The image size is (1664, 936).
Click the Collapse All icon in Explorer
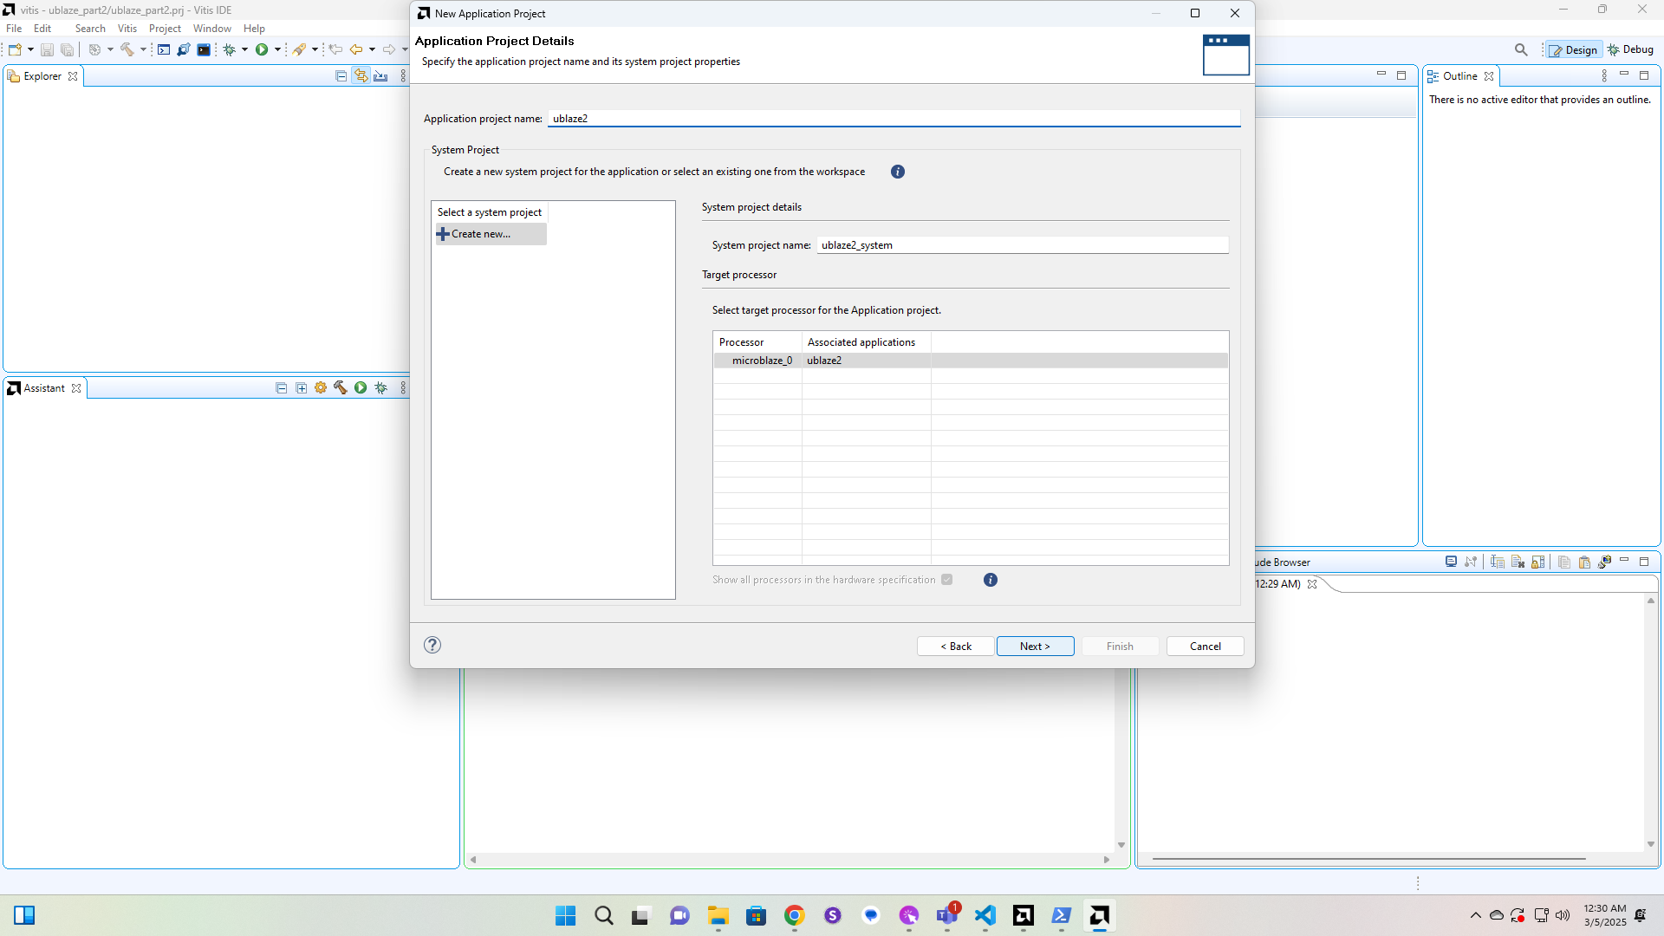(x=341, y=76)
